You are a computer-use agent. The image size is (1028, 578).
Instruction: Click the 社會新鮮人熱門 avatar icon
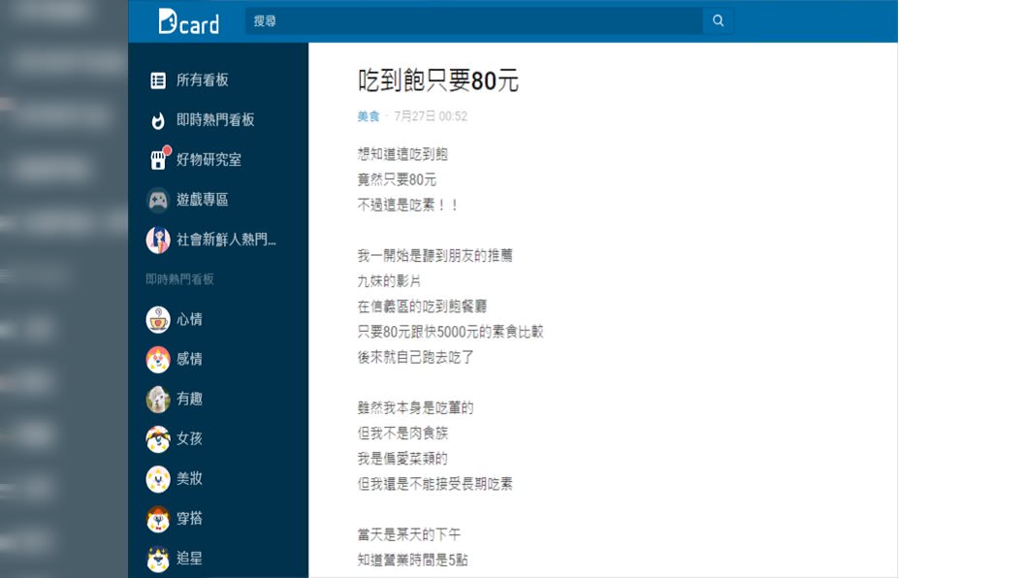click(x=158, y=240)
